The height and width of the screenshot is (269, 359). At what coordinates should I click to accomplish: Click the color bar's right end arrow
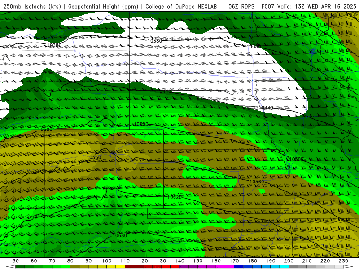pyautogui.click(x=348, y=266)
